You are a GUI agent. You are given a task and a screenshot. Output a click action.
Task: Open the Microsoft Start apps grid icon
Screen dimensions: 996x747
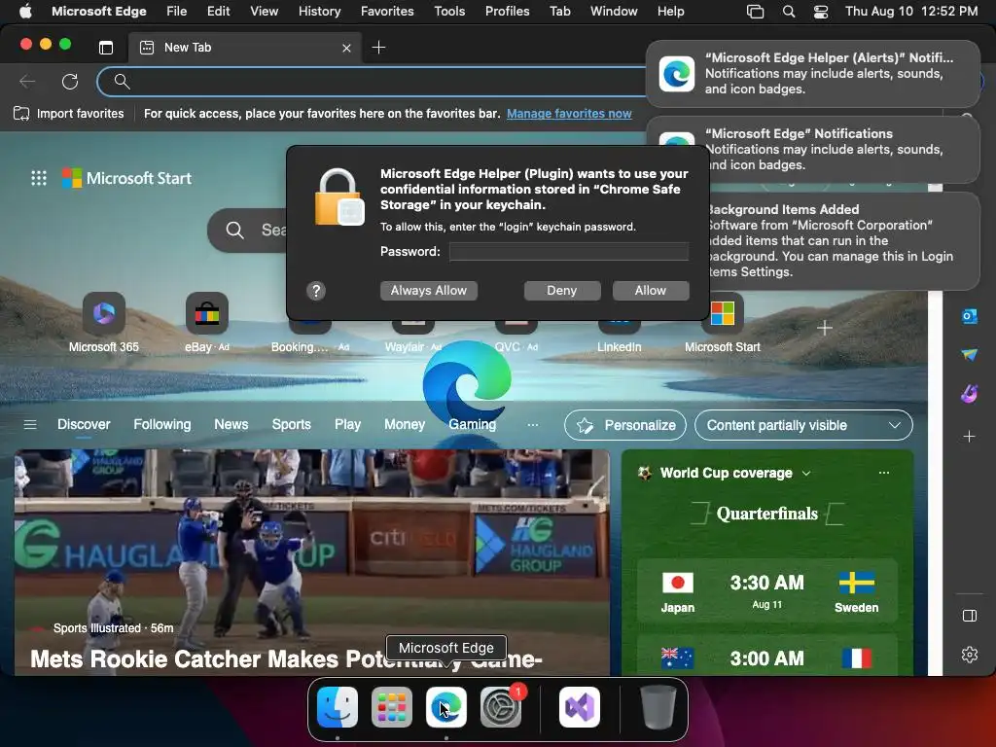[x=39, y=178]
